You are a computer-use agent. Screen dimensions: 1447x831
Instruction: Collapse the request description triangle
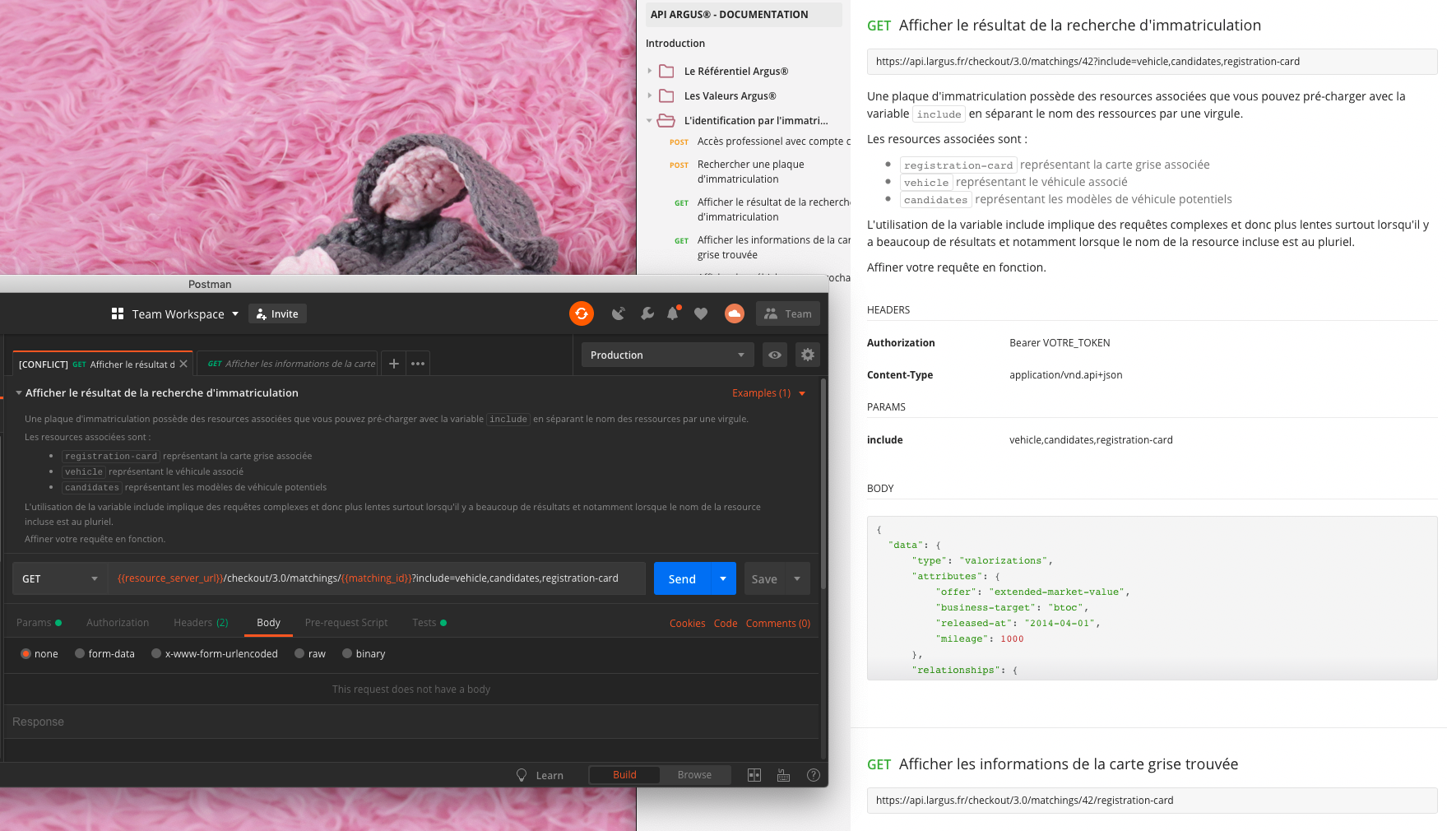(x=18, y=393)
